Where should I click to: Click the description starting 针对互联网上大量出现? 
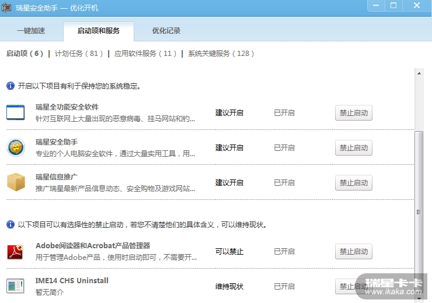click(x=115, y=119)
